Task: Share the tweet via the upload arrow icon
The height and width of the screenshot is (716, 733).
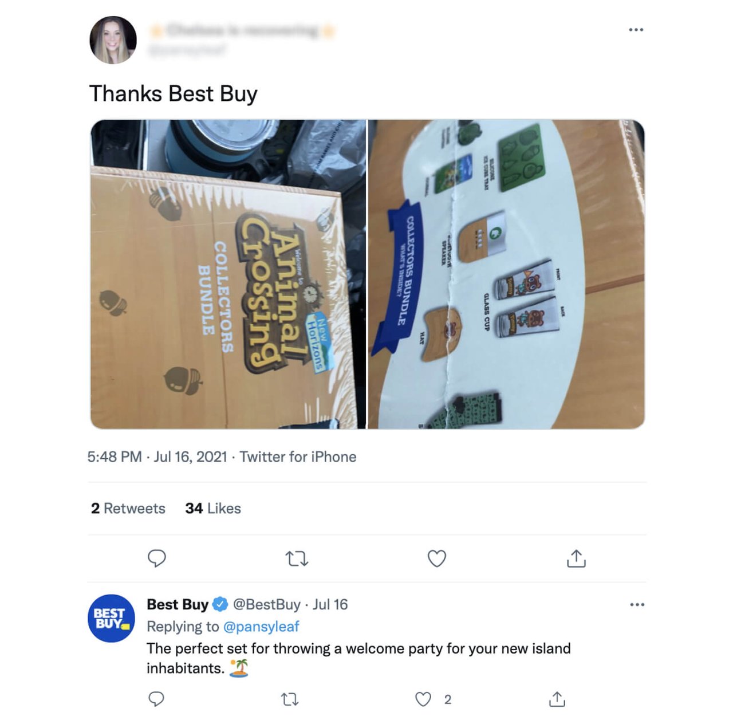Action: [576, 558]
